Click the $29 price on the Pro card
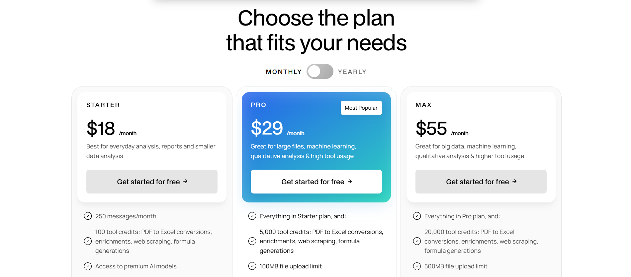Screen dimensions: 631x277 (266, 128)
